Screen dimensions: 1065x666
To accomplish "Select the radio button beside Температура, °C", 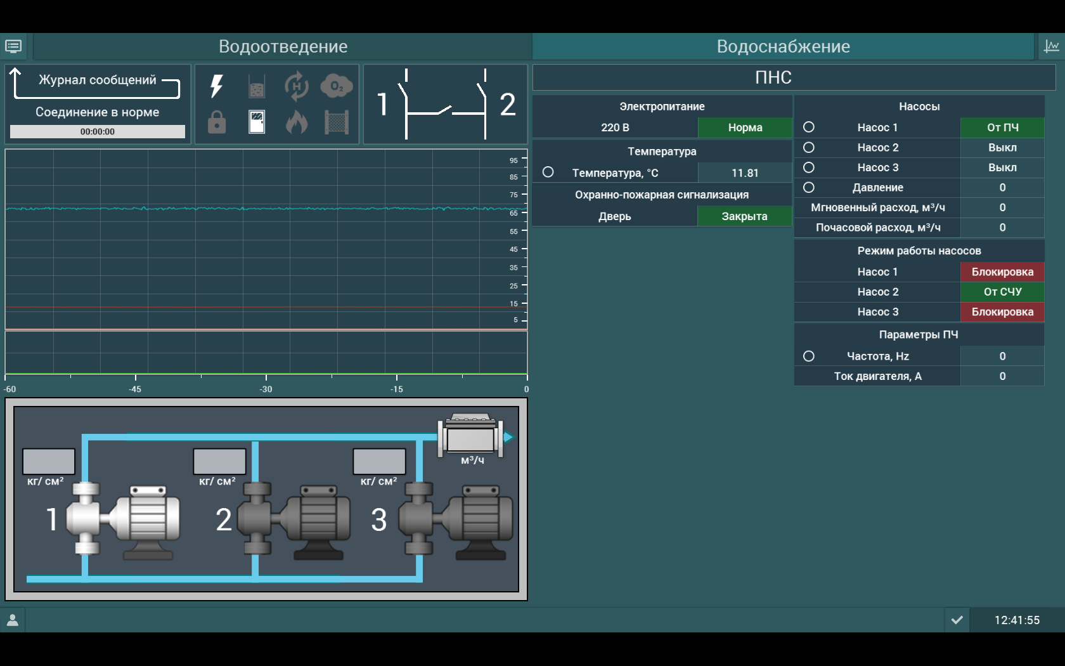I will click(x=548, y=173).
